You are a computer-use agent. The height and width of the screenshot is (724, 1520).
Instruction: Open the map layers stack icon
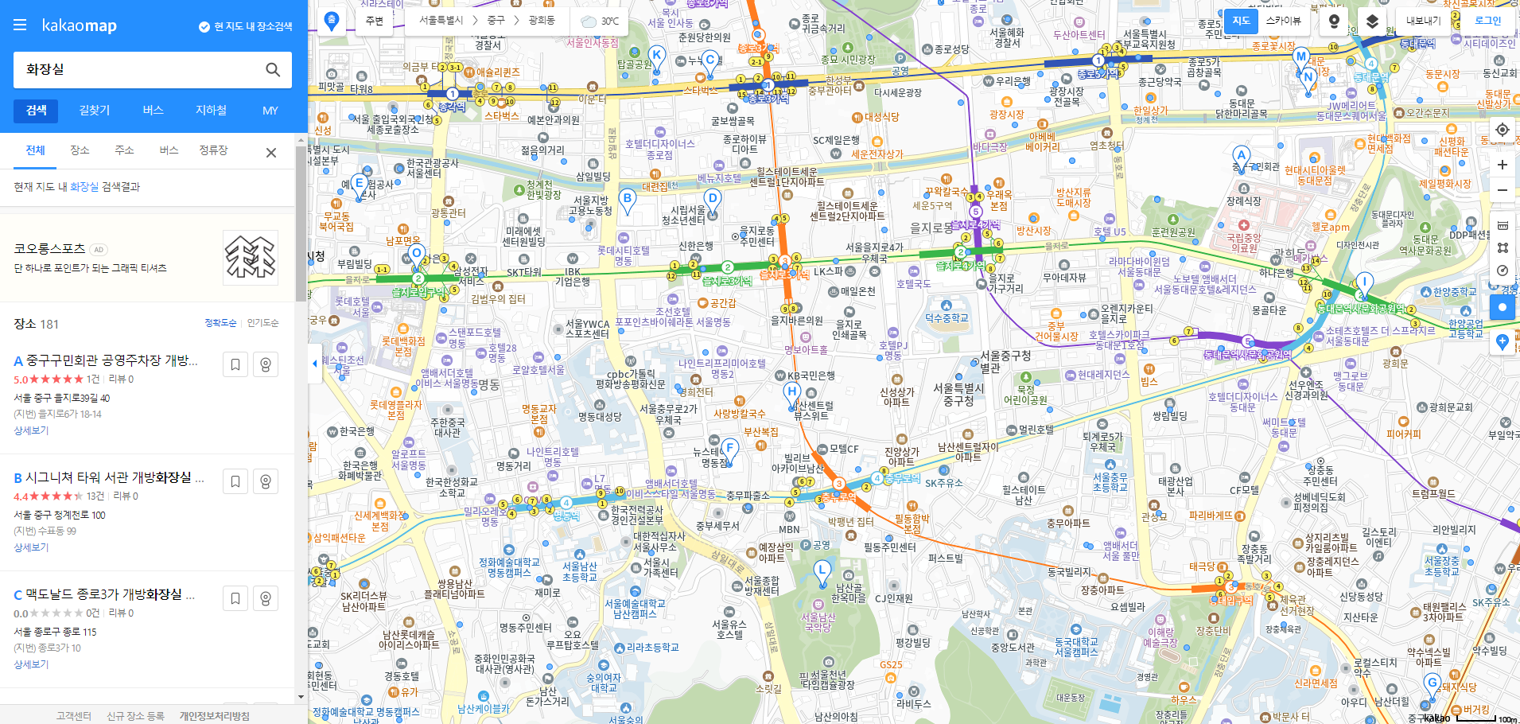point(1372,21)
